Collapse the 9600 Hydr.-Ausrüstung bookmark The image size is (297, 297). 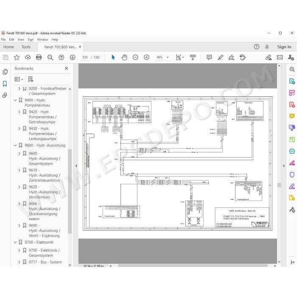(x=15, y=146)
